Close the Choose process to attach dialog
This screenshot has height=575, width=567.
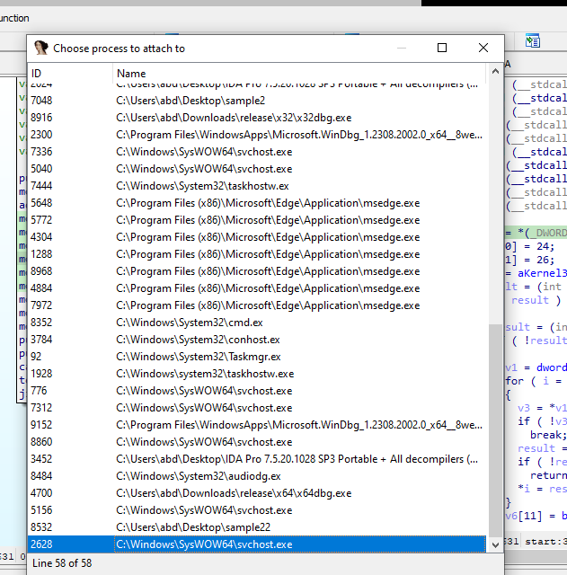483,48
